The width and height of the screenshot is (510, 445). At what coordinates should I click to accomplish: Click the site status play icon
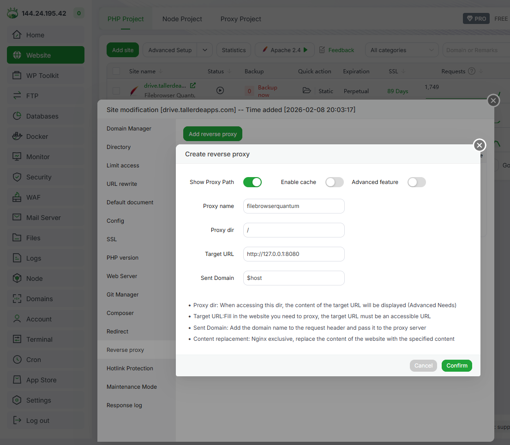click(x=220, y=91)
